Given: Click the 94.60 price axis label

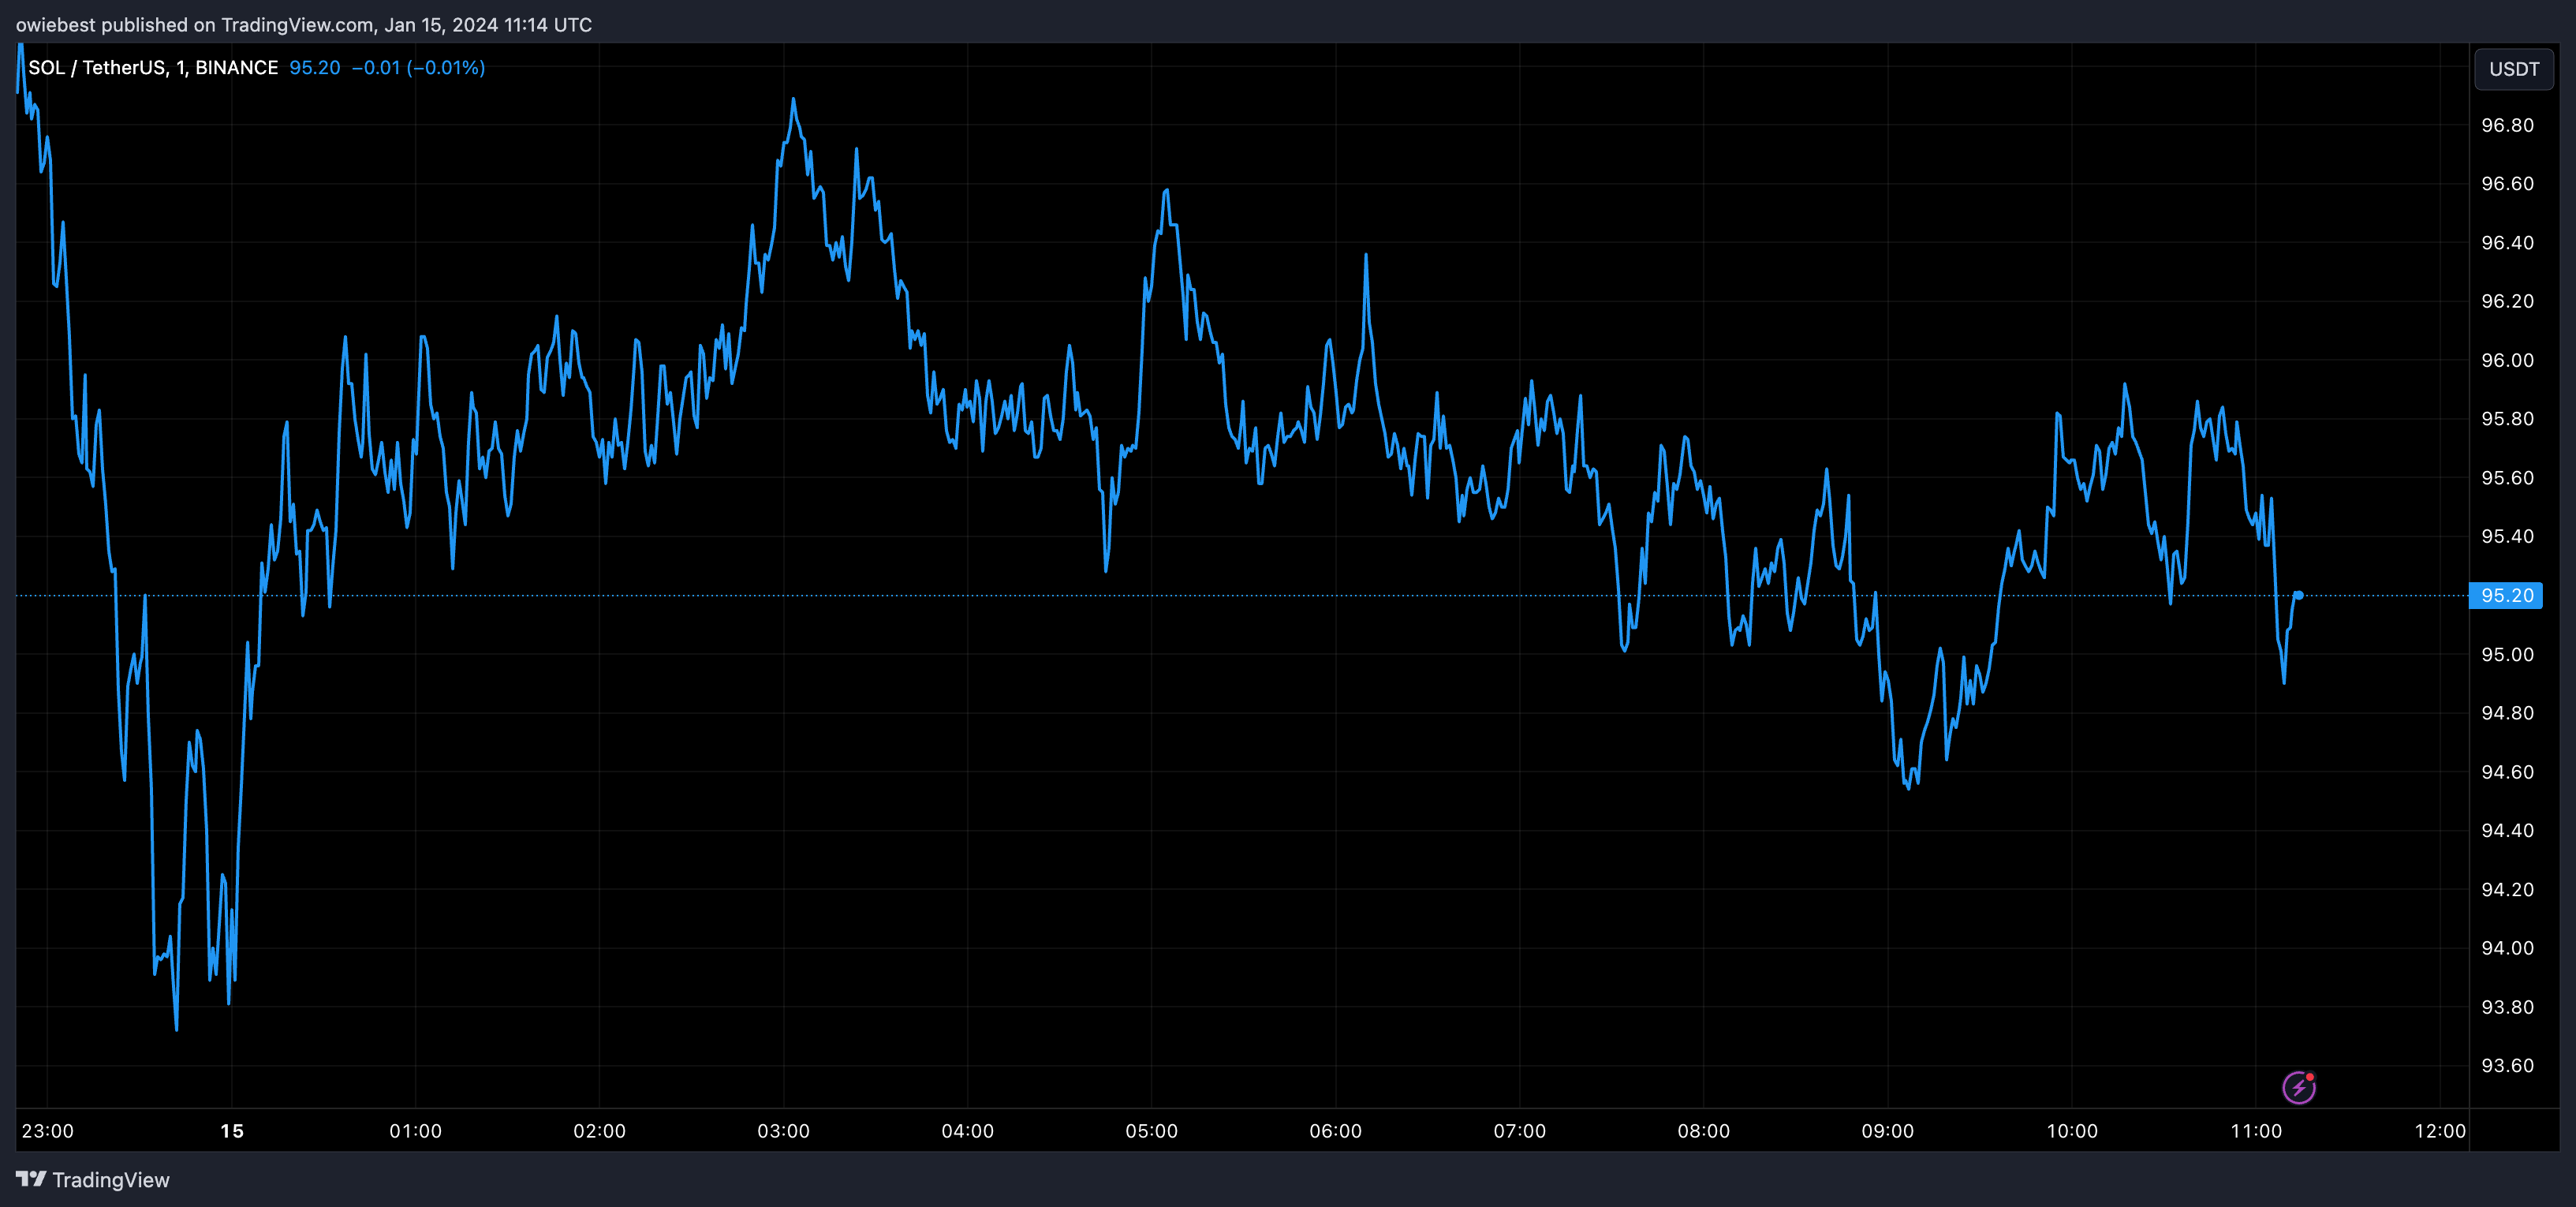Looking at the screenshot, I should (2507, 772).
